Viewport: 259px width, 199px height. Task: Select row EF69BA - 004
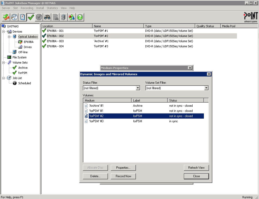click(x=139, y=46)
